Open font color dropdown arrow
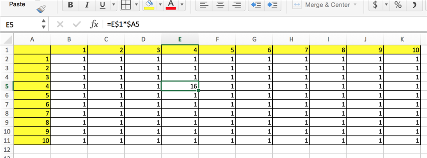This screenshot has width=427, height=158. [182, 5]
